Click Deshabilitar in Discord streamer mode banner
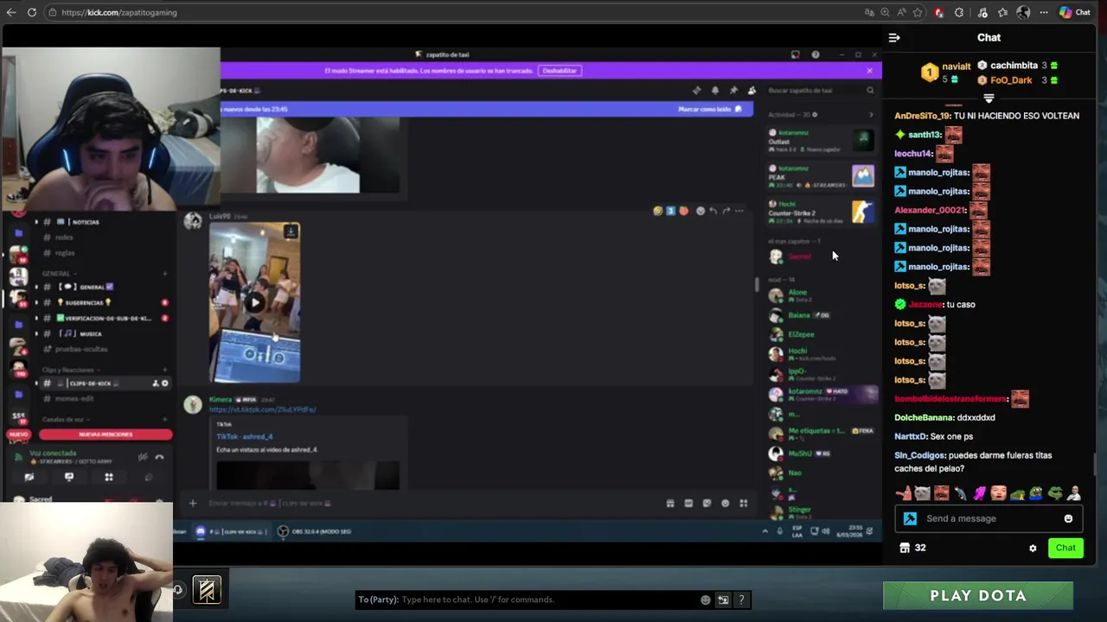Screen dimensions: 1107x622 (x=560, y=71)
